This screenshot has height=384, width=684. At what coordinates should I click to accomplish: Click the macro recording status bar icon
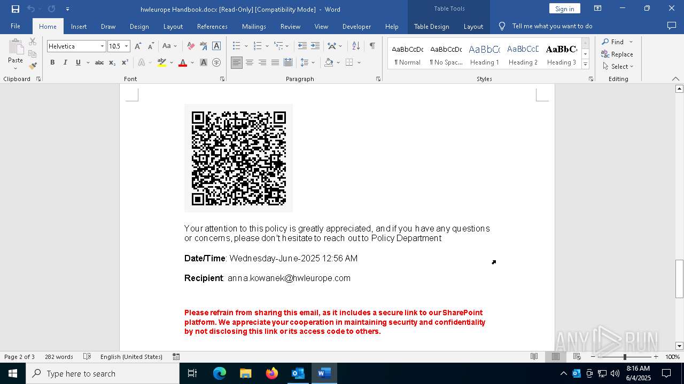176,356
